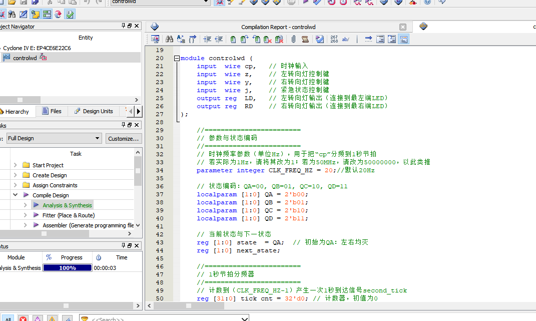The height and width of the screenshot is (321, 536).
Task: Expand the Analysis & Synthesis subtask
Action: 26,205
